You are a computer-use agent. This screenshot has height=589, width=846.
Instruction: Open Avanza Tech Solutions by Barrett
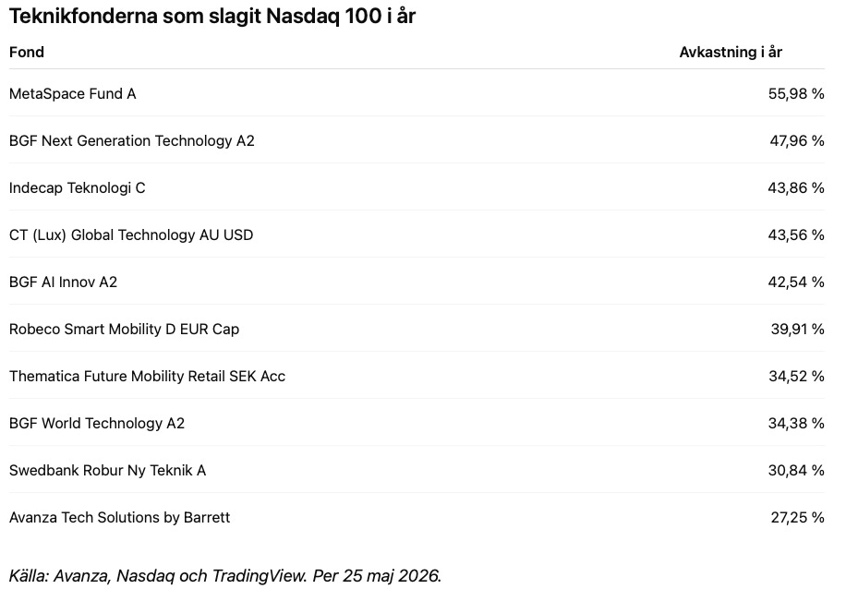tap(120, 517)
